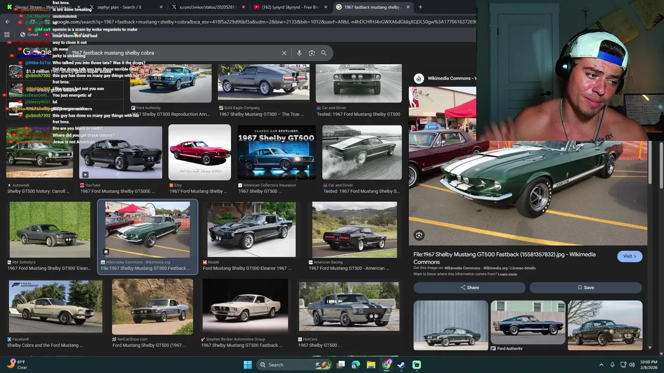The width and height of the screenshot is (664, 373).
Task: Open Learn more about image info
Action: point(507,274)
